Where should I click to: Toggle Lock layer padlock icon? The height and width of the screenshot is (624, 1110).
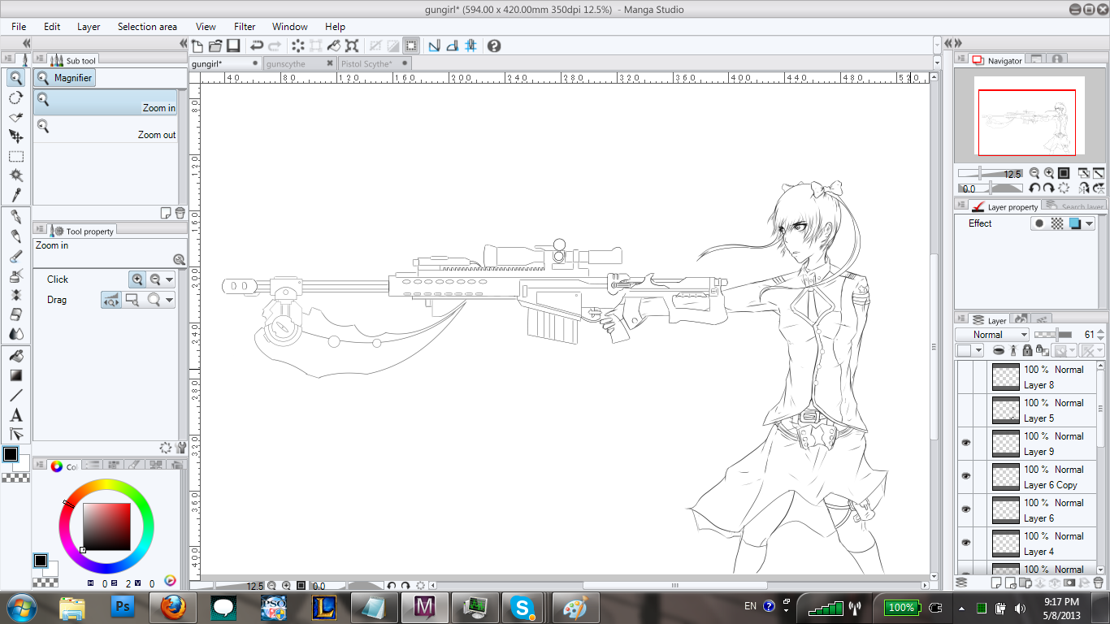[x=1028, y=350]
